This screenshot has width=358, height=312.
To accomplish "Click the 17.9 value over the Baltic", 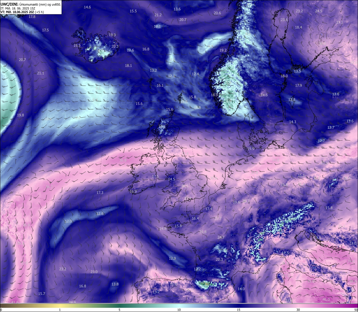I will (x=298, y=85).
